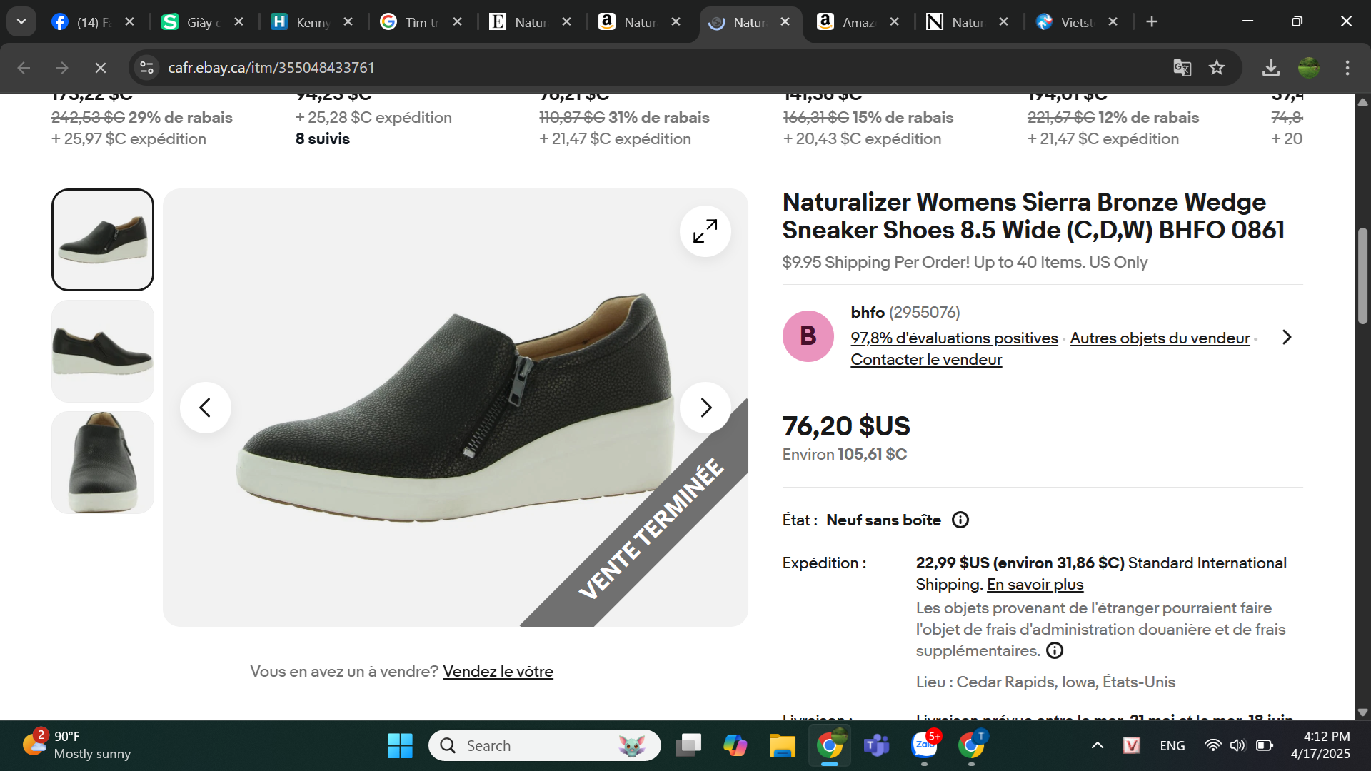Viewport: 1371px width, 771px height.
Task: Click the customs fees info icon
Action: (1054, 650)
